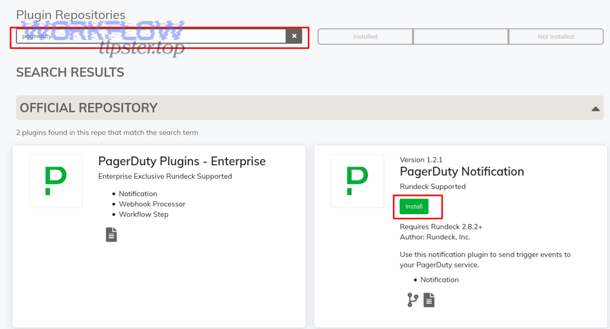610x329 pixels.
Task: Open docs icon for PagerDuty Notification
Action: (429, 300)
